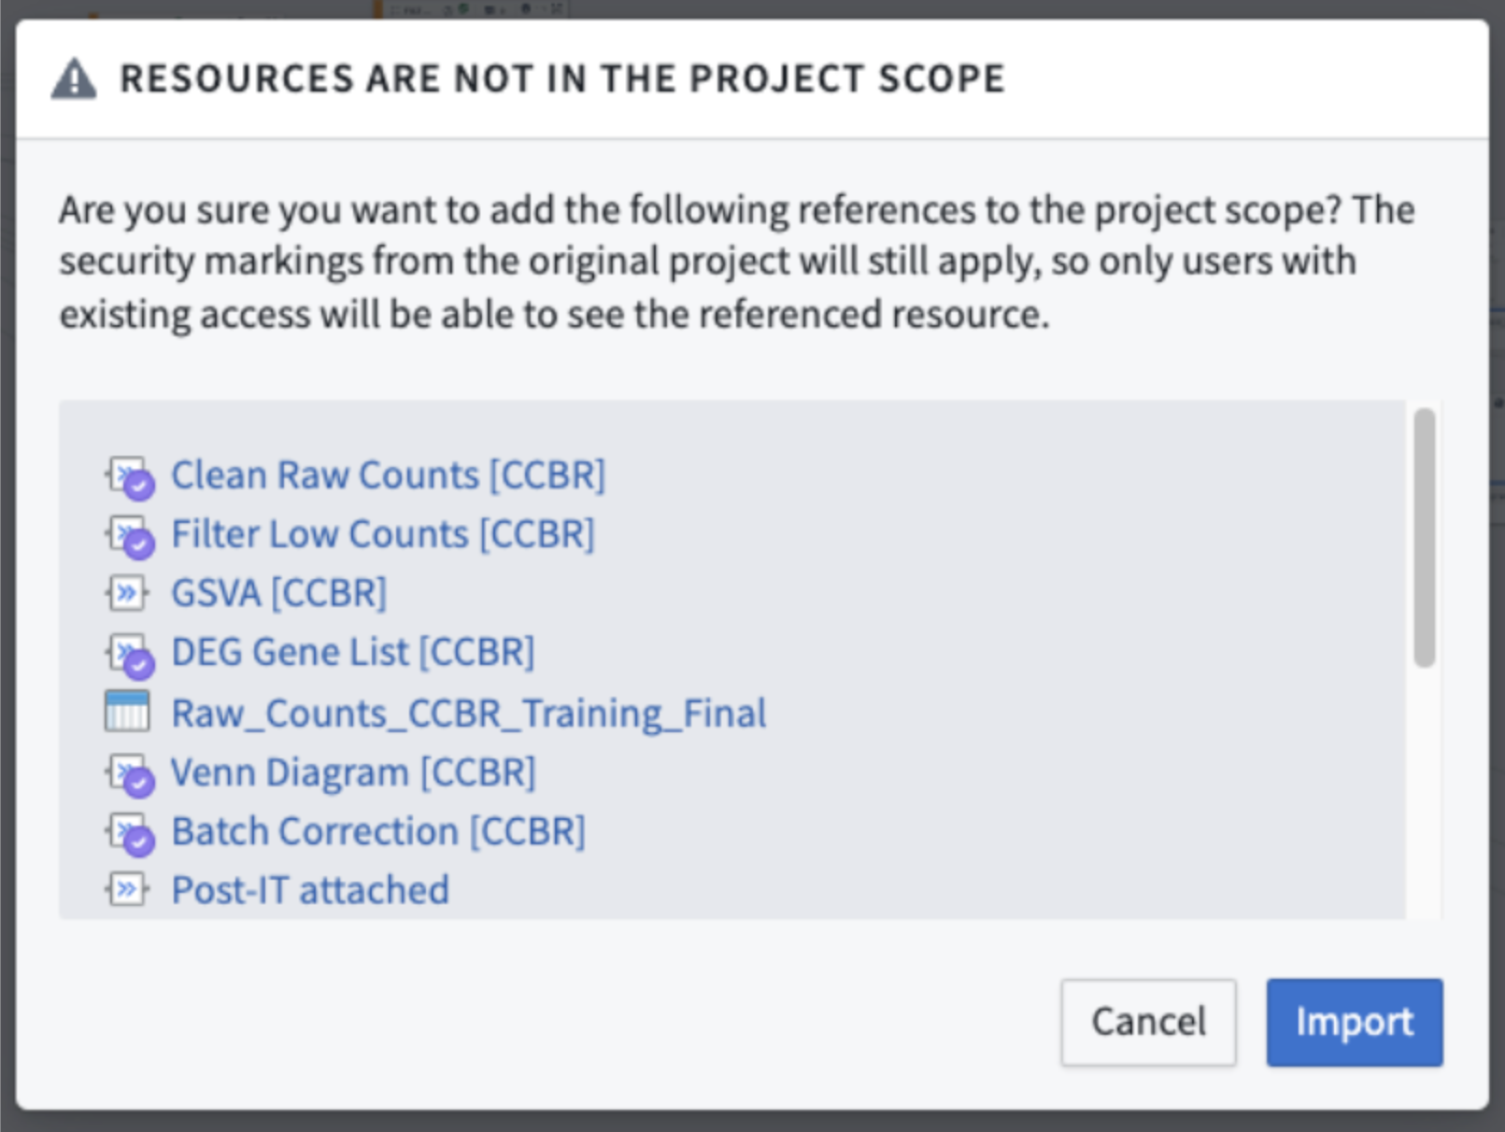Open the Batch Correction [CCBR] link
This screenshot has height=1132, width=1505.
377,831
